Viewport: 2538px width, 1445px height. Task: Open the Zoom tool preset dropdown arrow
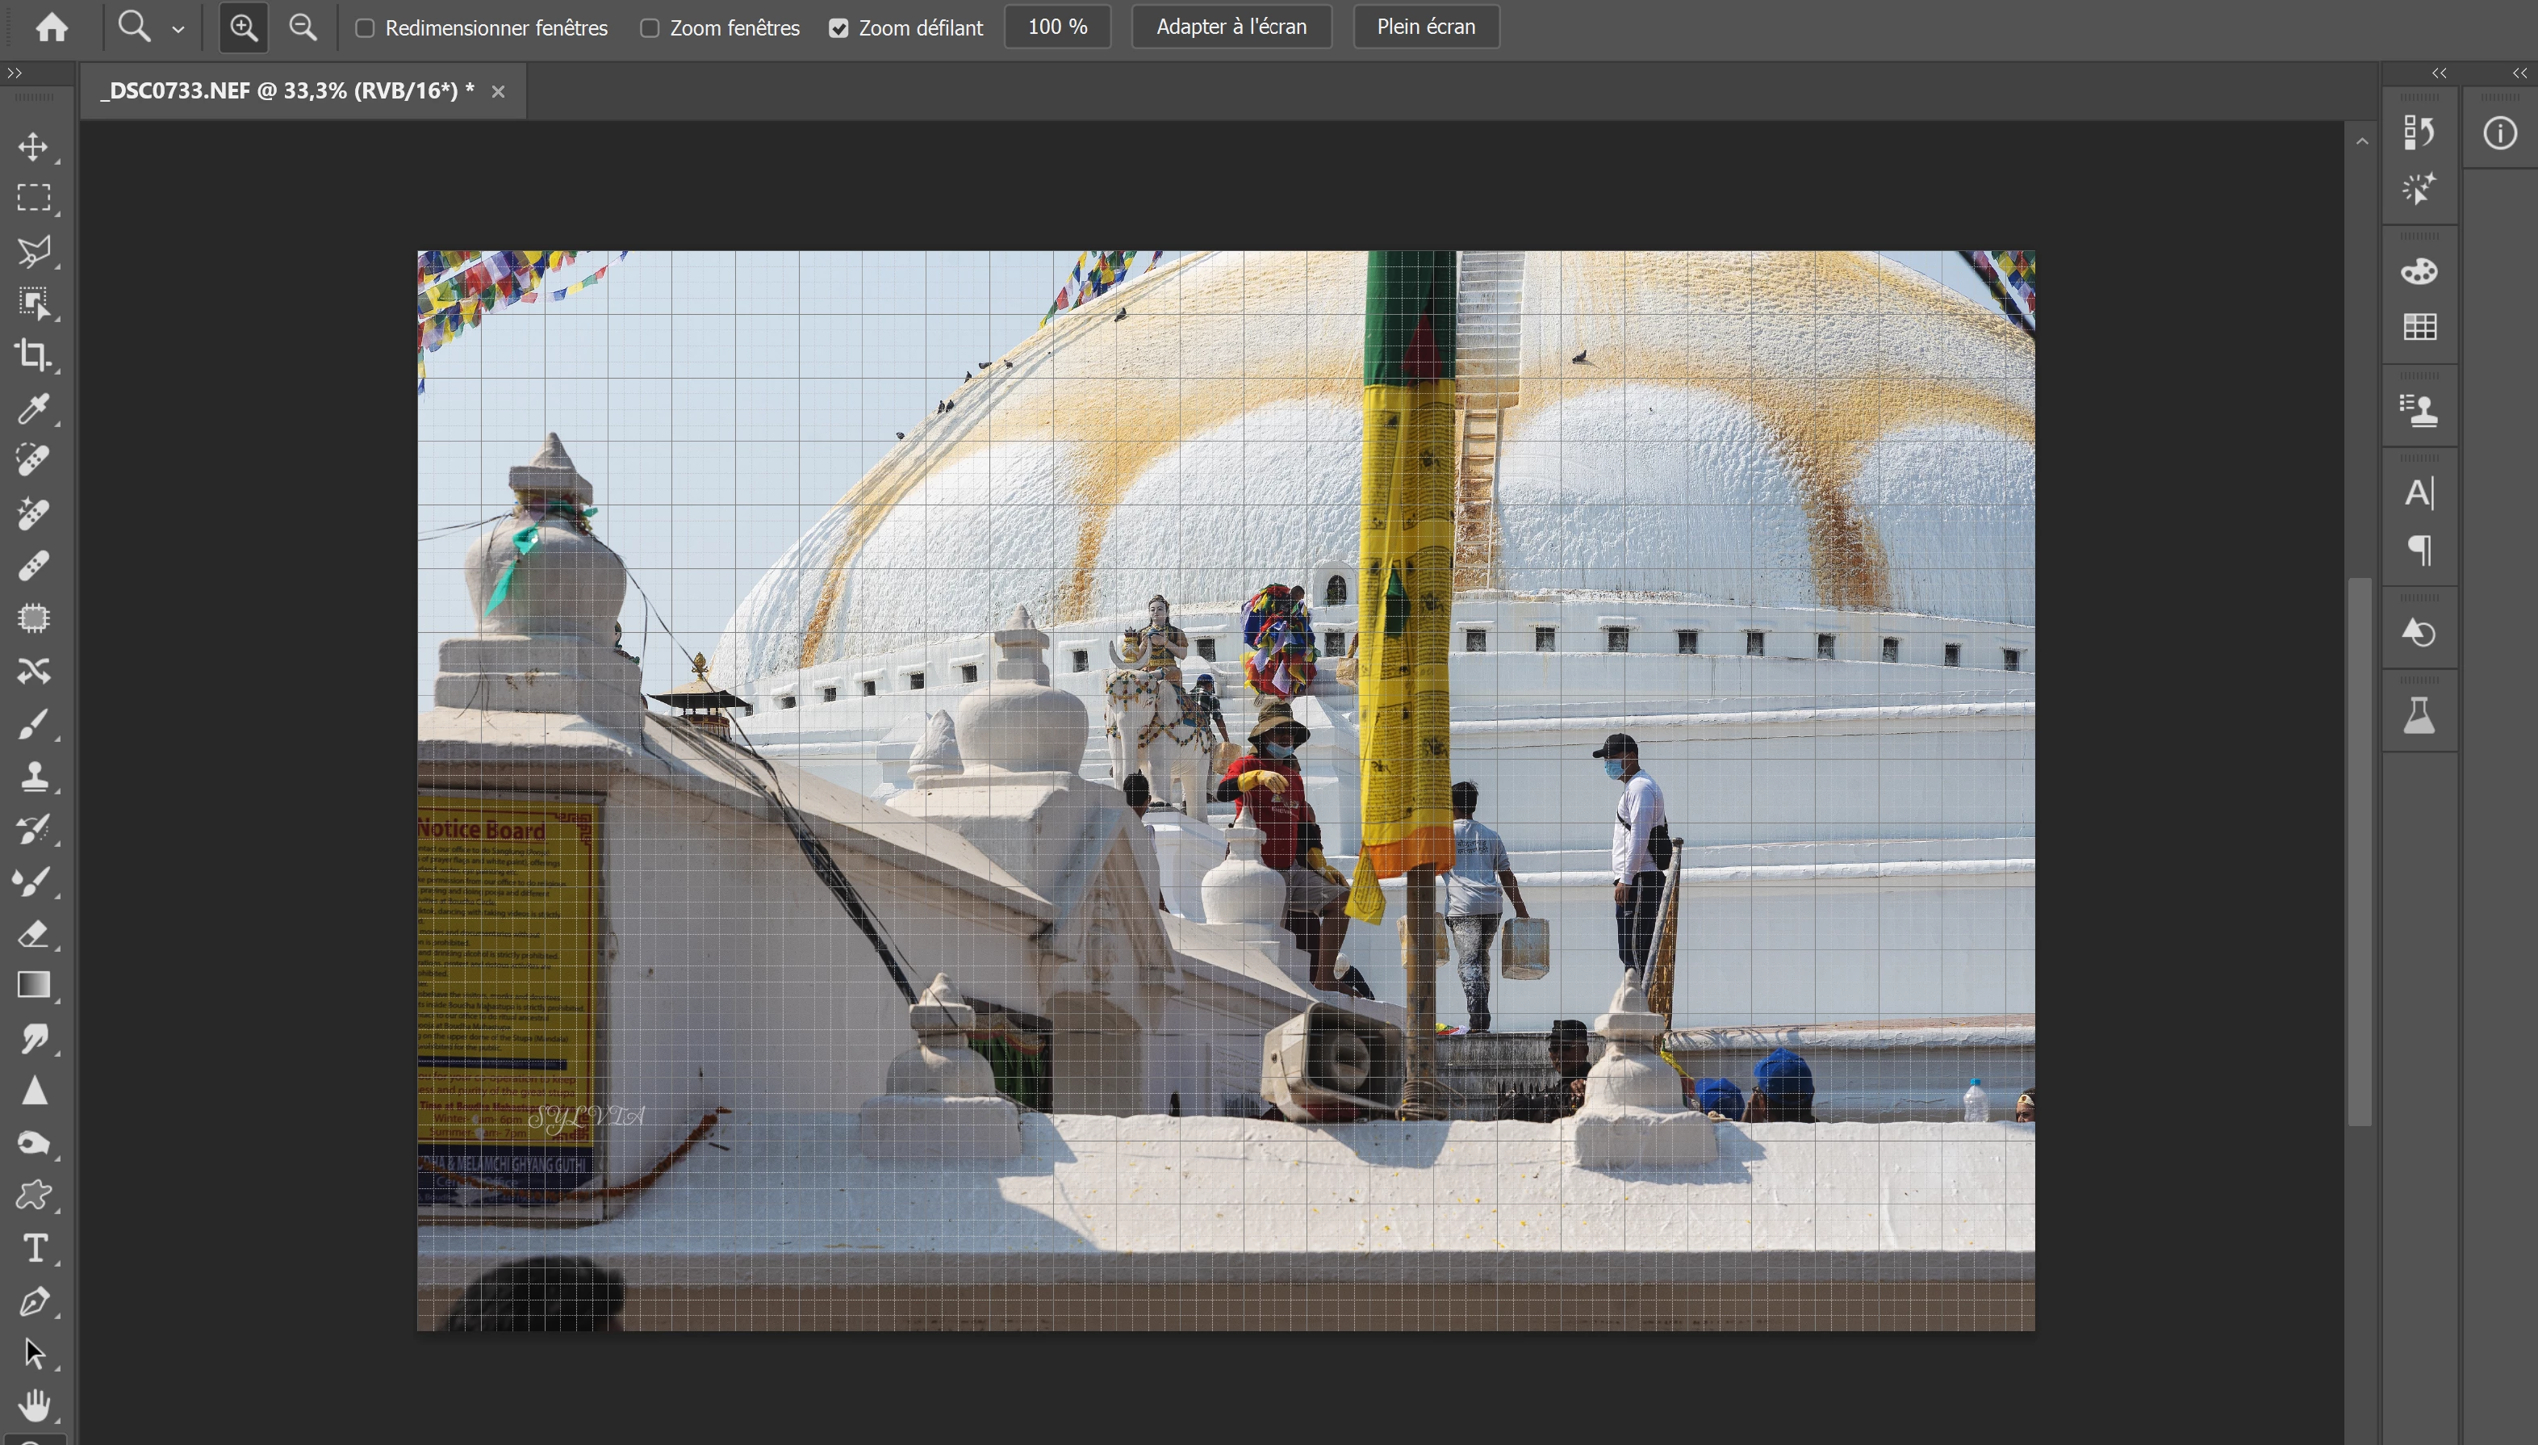coord(178,30)
